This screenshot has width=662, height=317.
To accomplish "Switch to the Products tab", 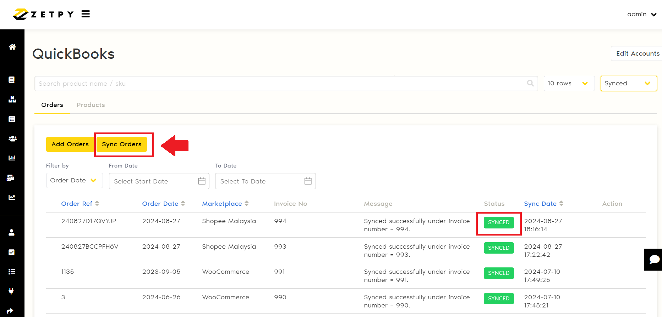I will tap(91, 105).
